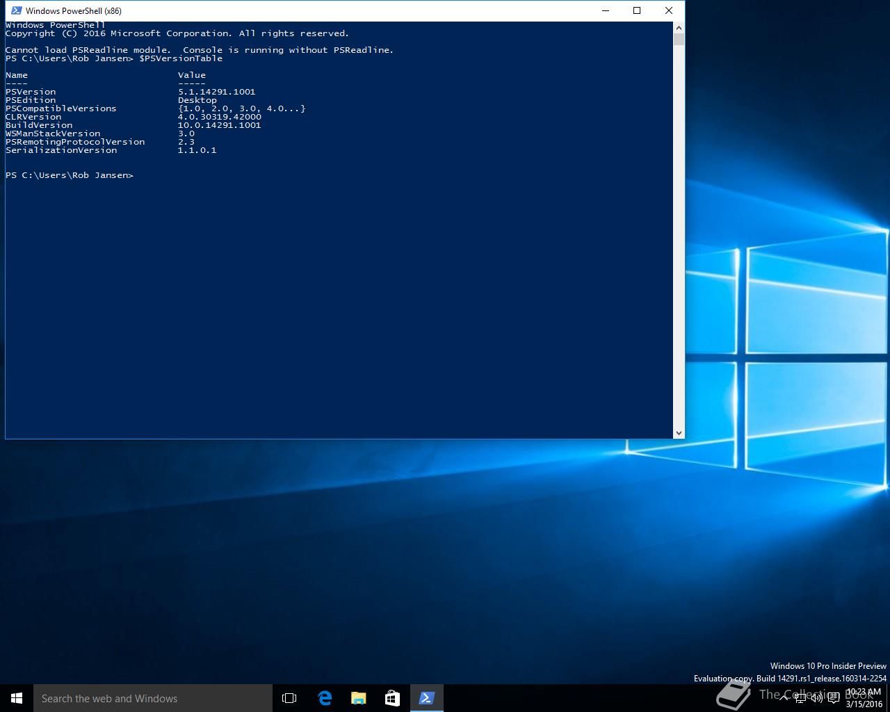Click the console scrollbar up arrow
The height and width of the screenshot is (712, 890).
pos(679,27)
